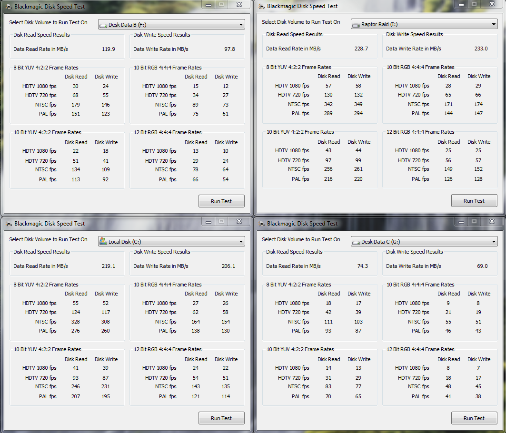
Task: Minimize the Local Disk (C:) speed test window
Action: 208,221
